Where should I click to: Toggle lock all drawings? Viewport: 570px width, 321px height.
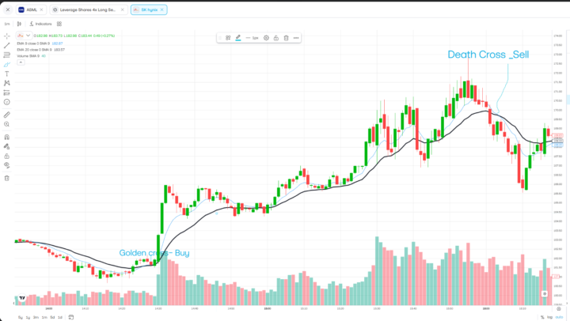coord(6,156)
